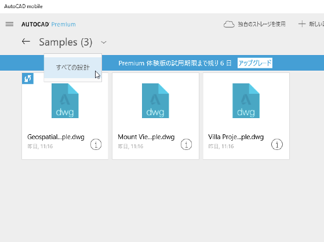Screen dimensions: 324x242
Task: Click the Mount Vie...ple.dwg file name
Action: coord(146,137)
